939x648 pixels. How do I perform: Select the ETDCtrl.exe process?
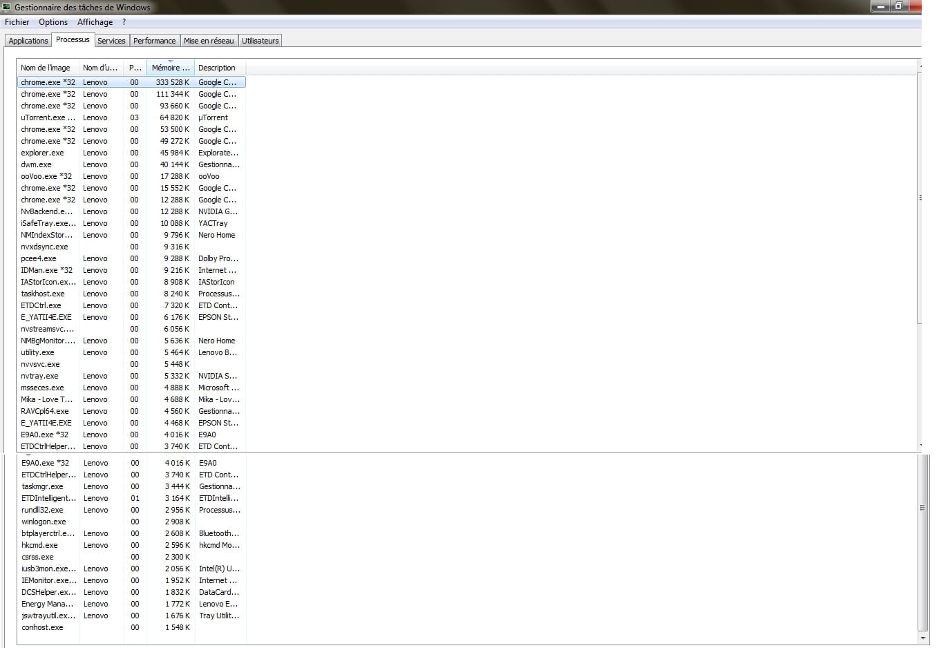click(x=131, y=305)
